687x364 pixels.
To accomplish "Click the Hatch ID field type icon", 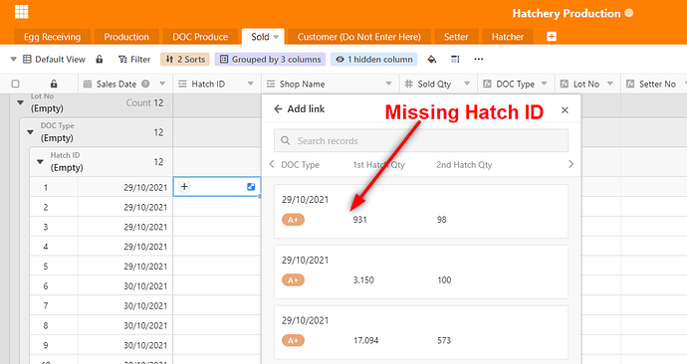I will pos(183,84).
